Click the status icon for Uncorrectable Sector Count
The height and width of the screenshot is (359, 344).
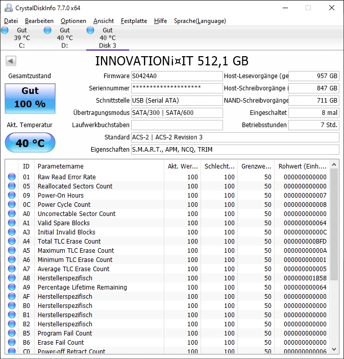pyautogui.click(x=12, y=213)
